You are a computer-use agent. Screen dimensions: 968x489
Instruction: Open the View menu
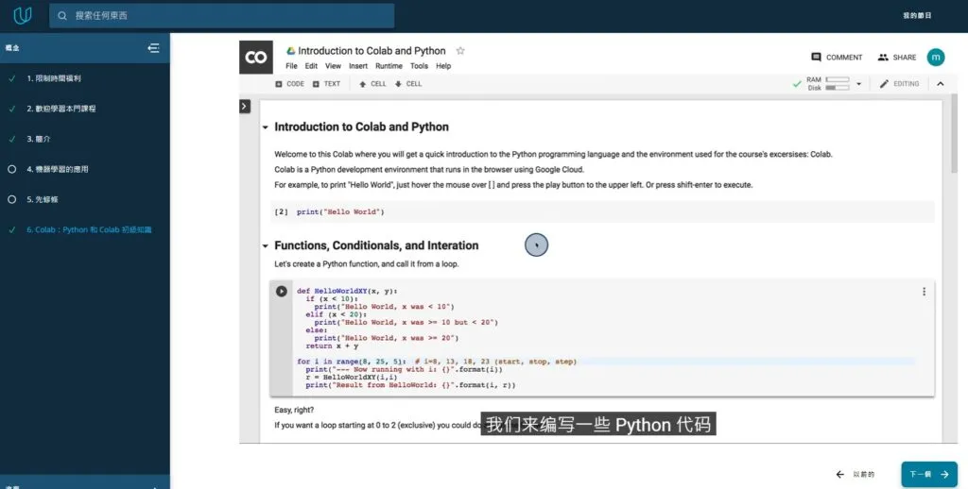pos(334,66)
